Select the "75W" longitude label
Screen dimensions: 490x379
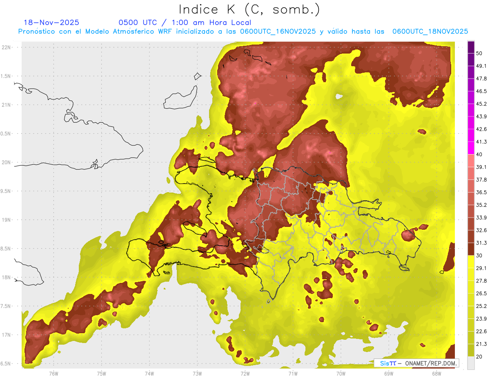click(102, 373)
